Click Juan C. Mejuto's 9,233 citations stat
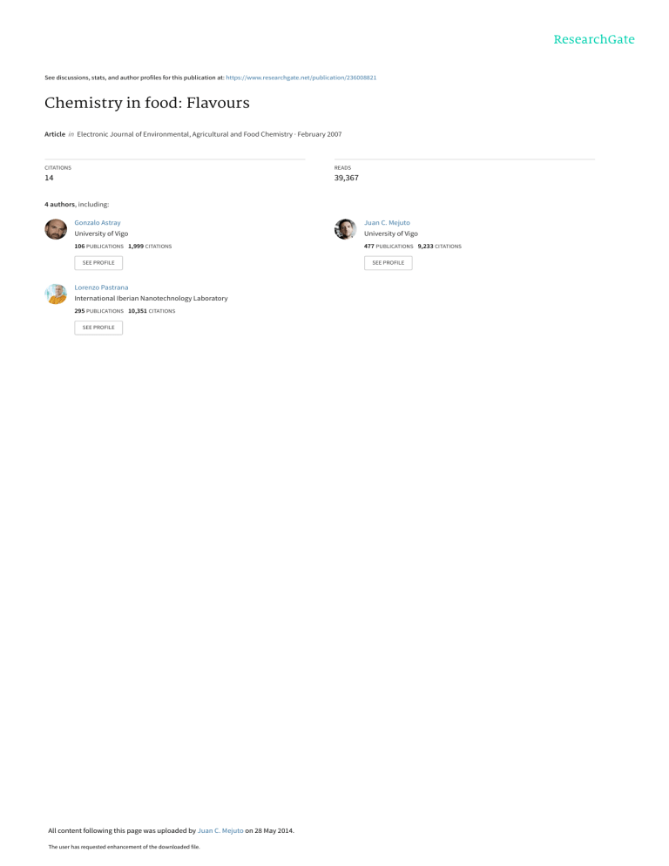669x866 pixels. [x=439, y=247]
